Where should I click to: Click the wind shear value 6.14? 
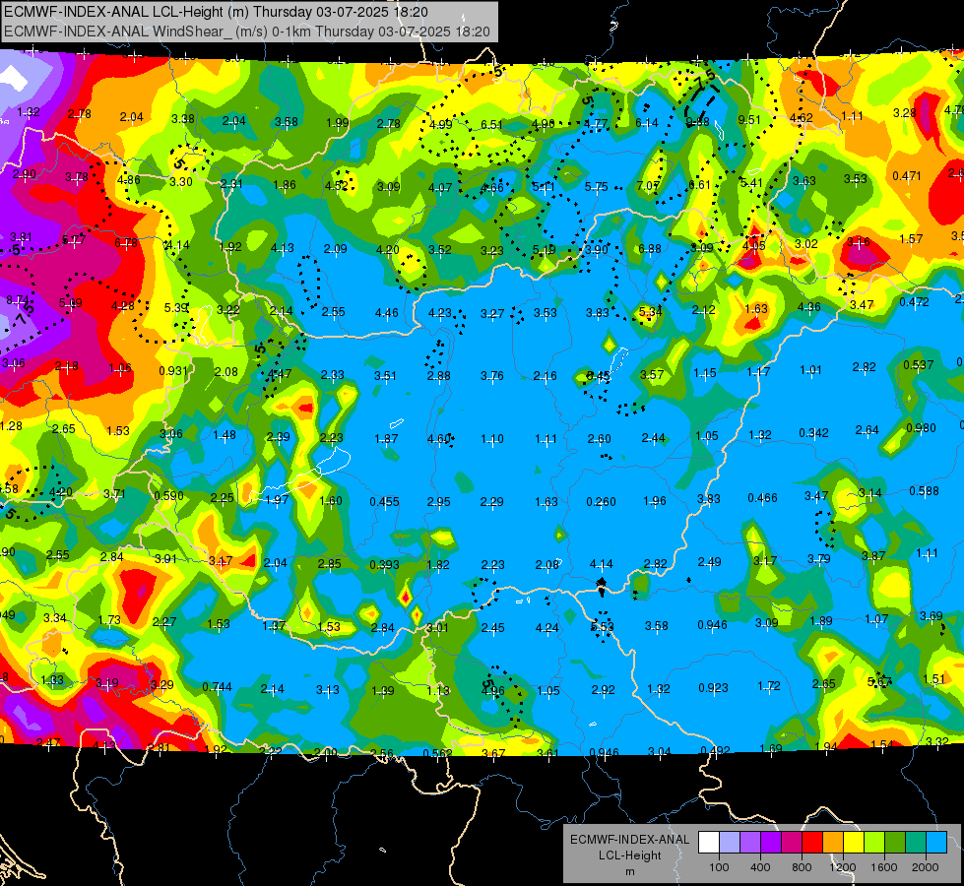click(x=647, y=123)
